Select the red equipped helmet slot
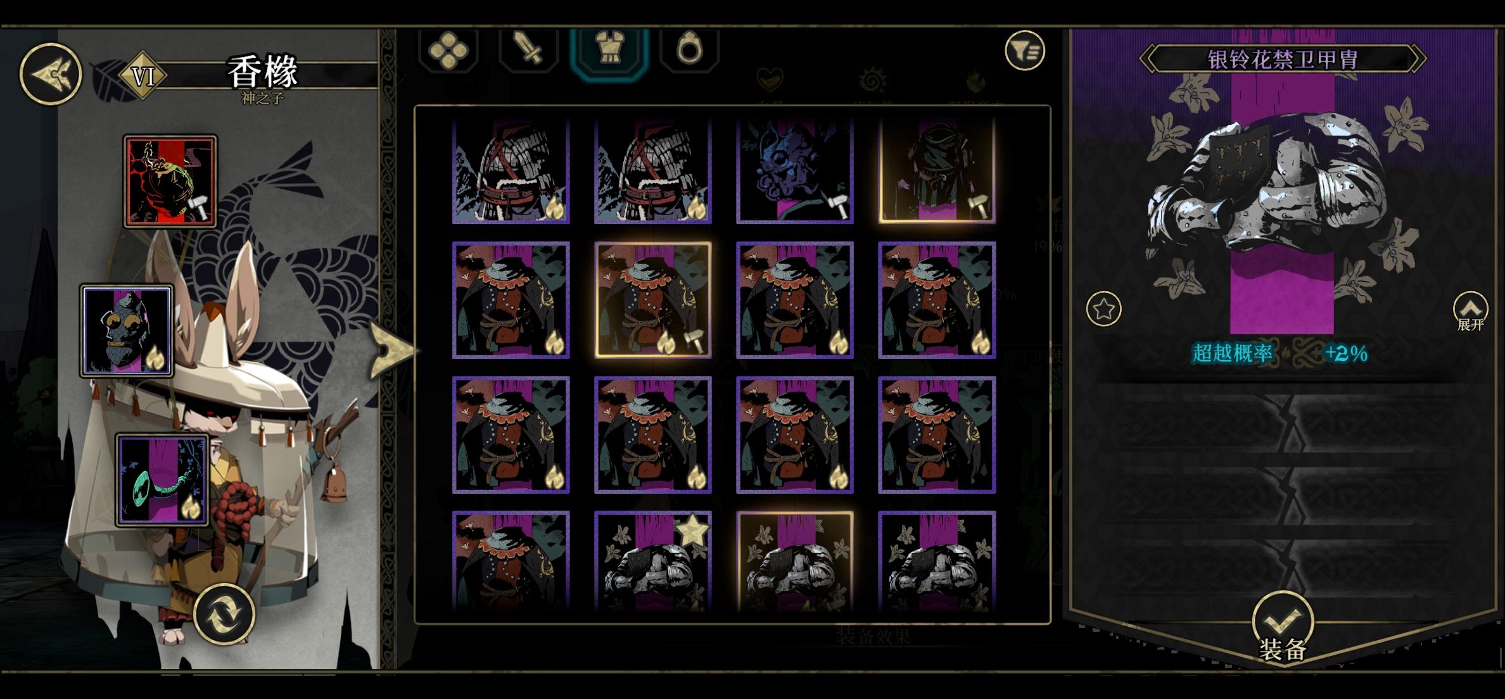This screenshot has width=1505, height=699. pos(170,181)
